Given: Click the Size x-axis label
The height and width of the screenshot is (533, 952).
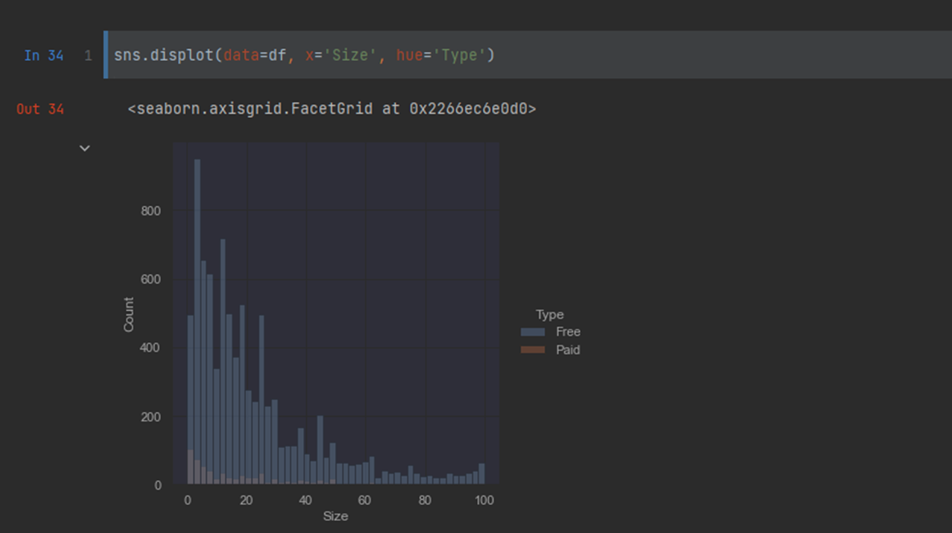Looking at the screenshot, I should tap(335, 516).
